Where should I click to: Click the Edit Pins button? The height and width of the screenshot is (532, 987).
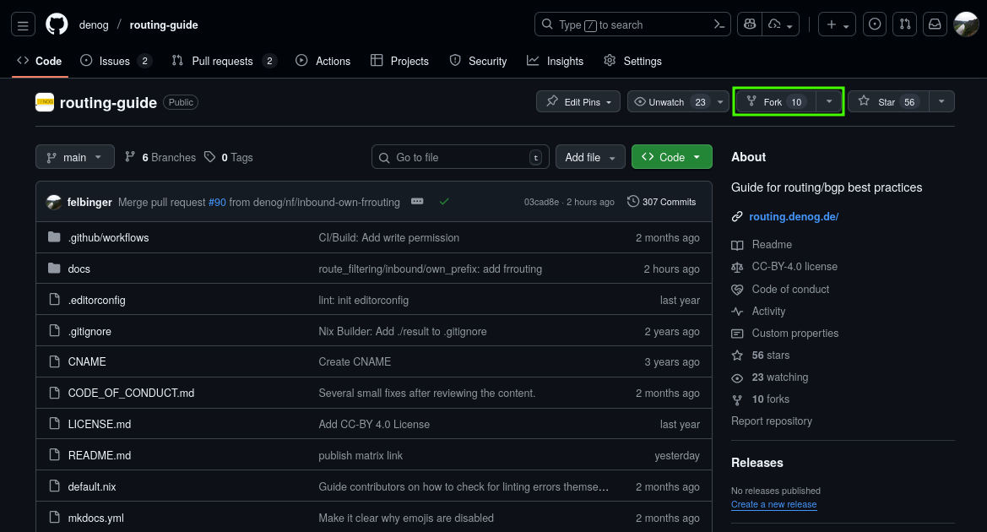coord(578,102)
